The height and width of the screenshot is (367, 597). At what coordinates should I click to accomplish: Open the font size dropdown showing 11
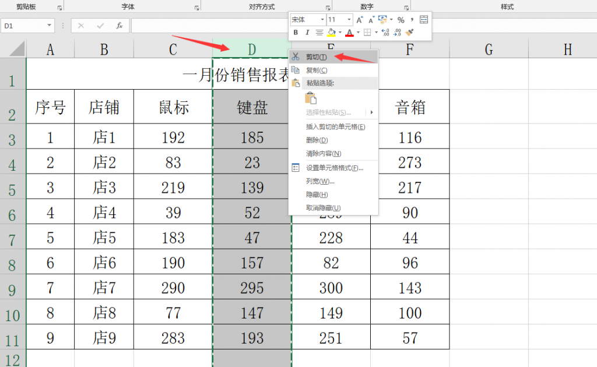point(349,20)
